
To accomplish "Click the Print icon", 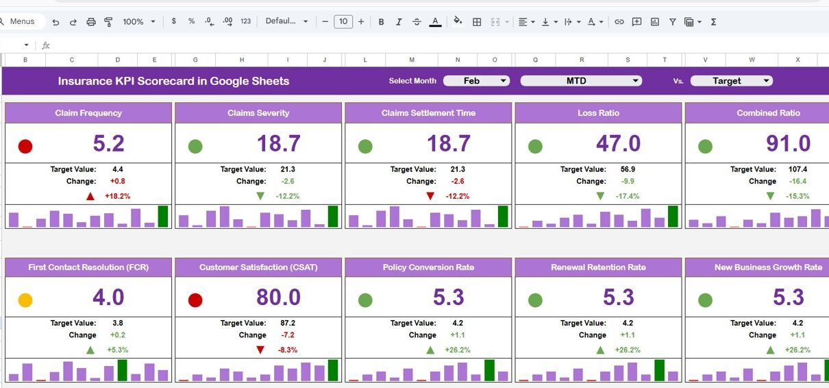I will tap(91, 22).
